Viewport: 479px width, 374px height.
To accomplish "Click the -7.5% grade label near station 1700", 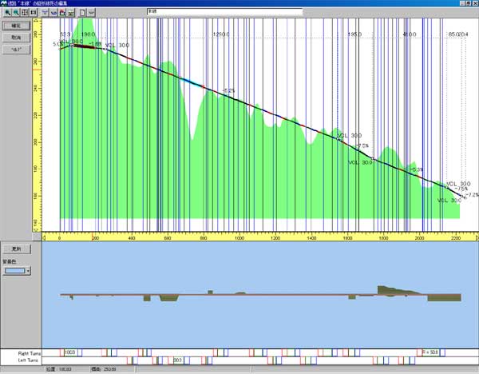I will [x=362, y=145].
